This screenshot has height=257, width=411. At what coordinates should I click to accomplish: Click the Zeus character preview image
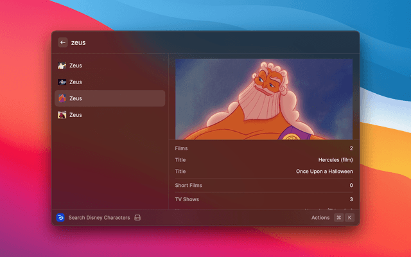pos(263,99)
